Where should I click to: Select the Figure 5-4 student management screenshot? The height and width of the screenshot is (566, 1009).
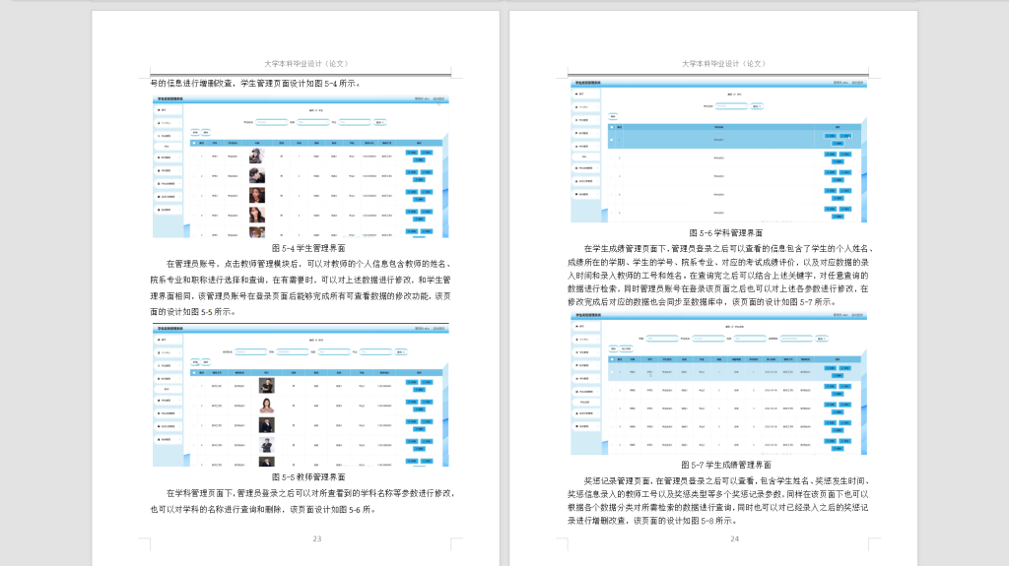click(301, 166)
